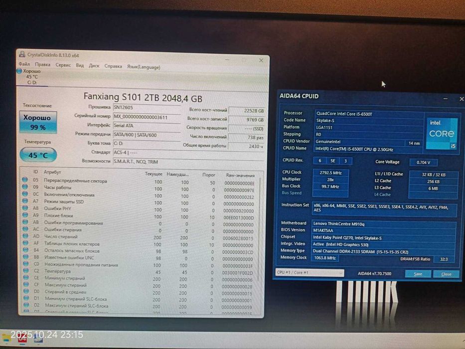Image resolution: width=465 pixels, height=349 pixels.
Task: Open the Вид menu
Action: [x=80, y=65]
